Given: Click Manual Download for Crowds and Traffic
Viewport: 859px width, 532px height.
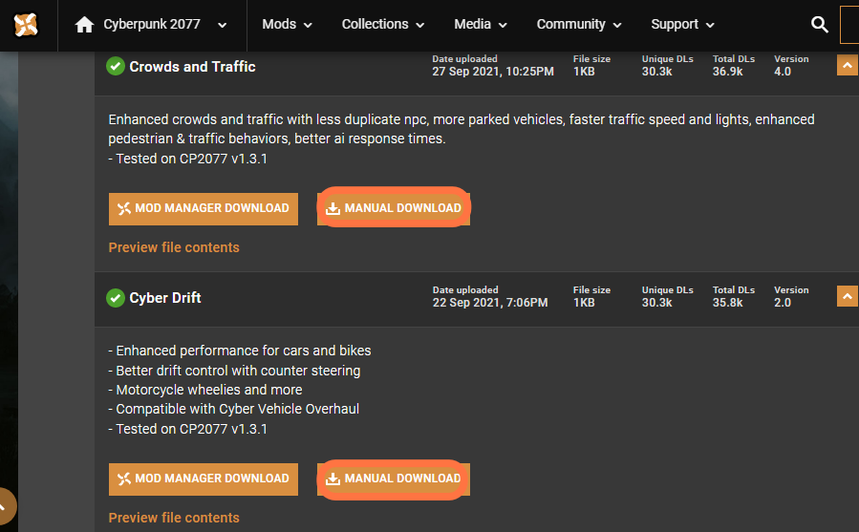Looking at the screenshot, I should click(x=394, y=209).
